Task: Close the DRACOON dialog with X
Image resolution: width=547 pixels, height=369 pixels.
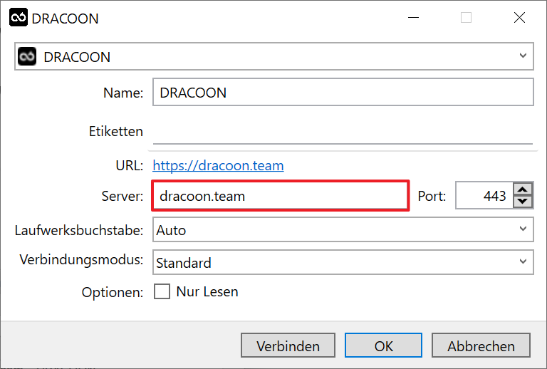Action: [x=519, y=17]
